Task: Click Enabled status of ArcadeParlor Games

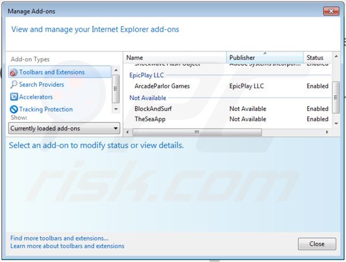Action: [318, 86]
